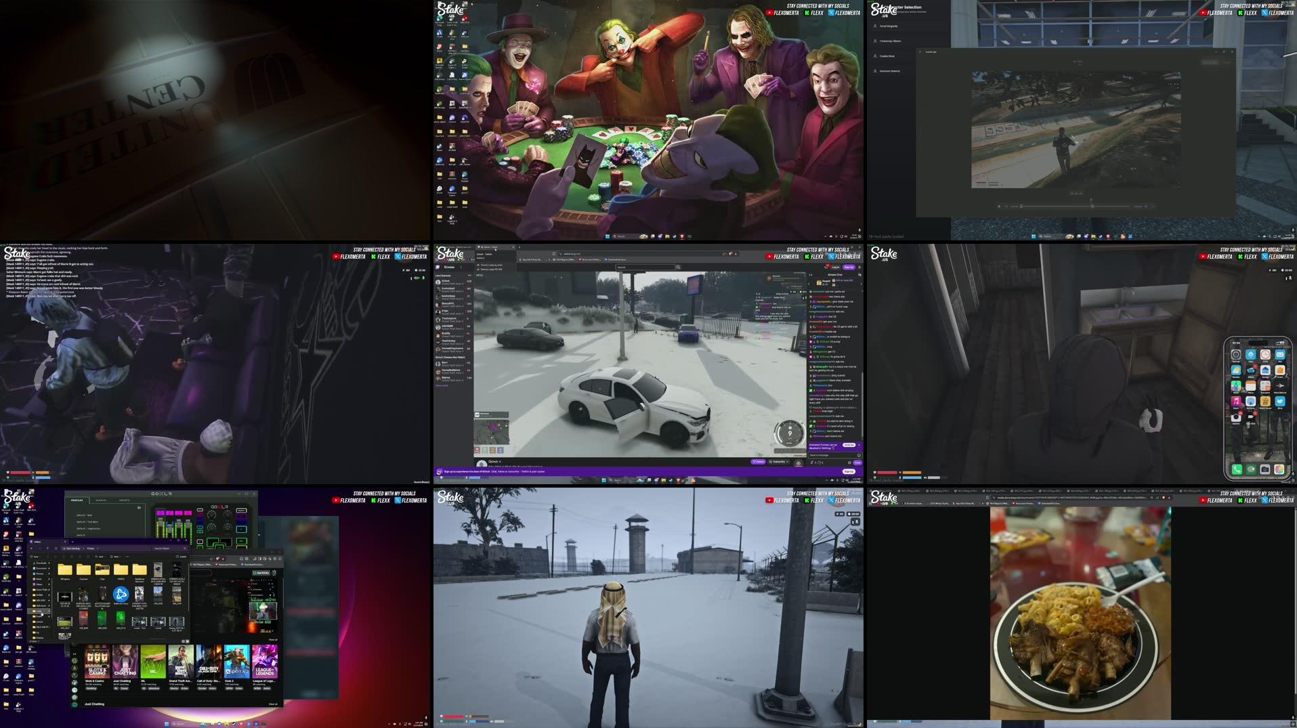1297x728 pixels.
Task: Open the Camera app in the phone dock
Action: (1264, 469)
